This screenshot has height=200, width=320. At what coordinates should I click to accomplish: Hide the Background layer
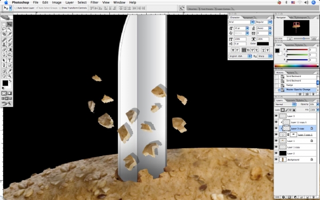(276, 159)
